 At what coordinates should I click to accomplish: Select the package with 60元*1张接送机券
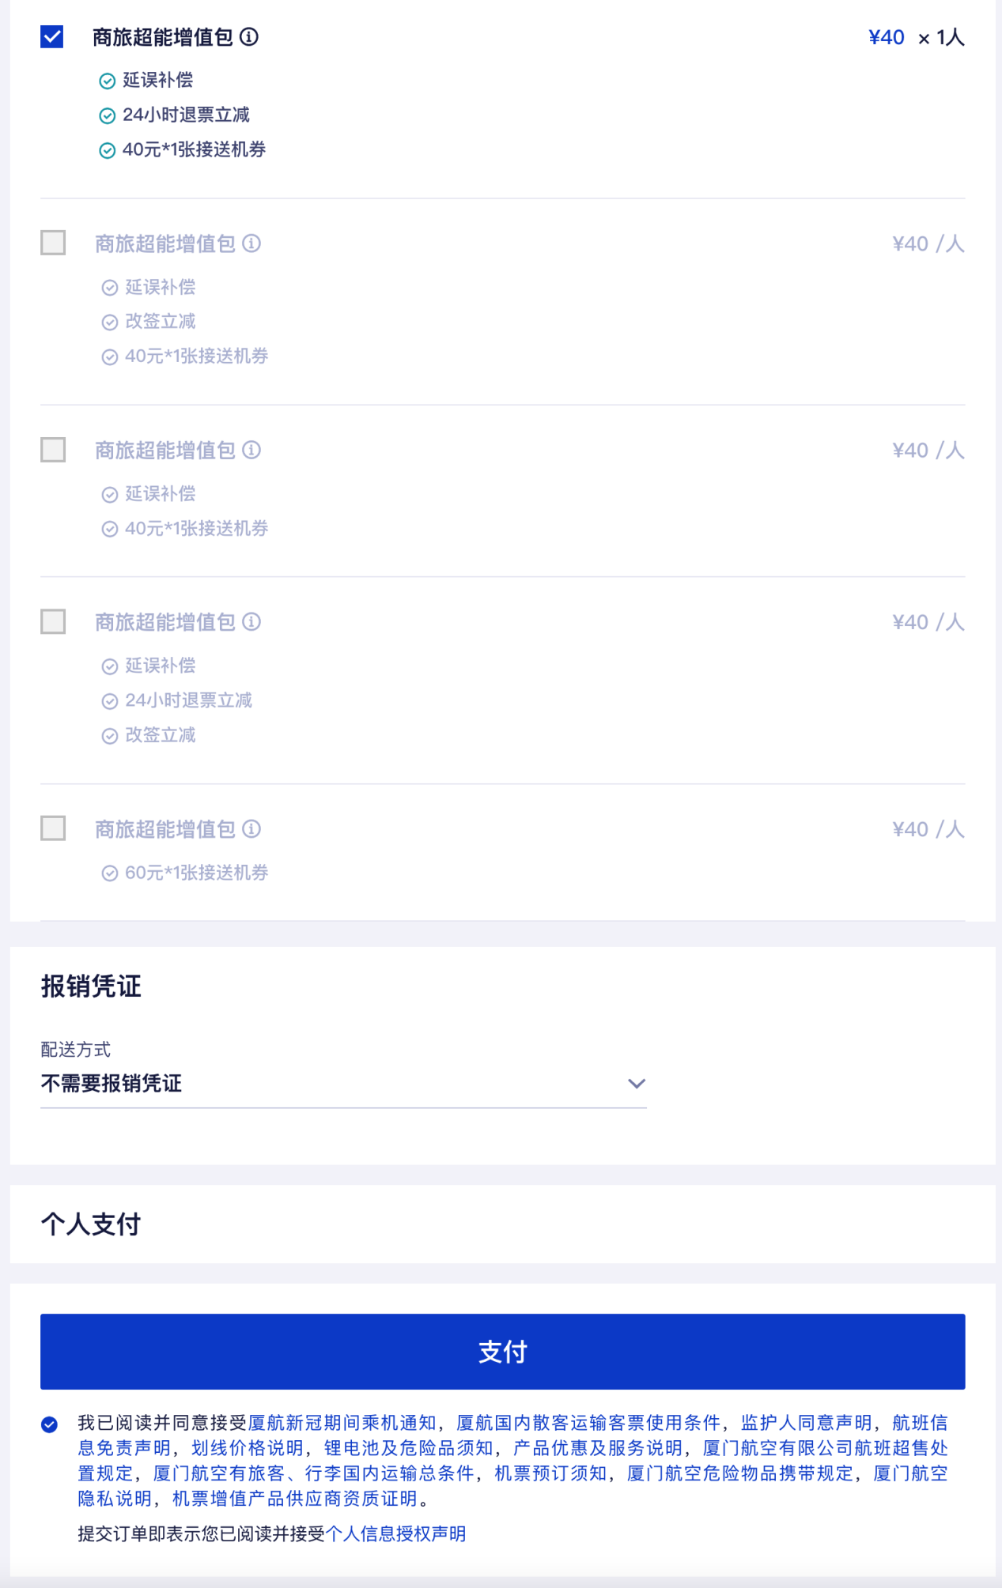coord(53,828)
